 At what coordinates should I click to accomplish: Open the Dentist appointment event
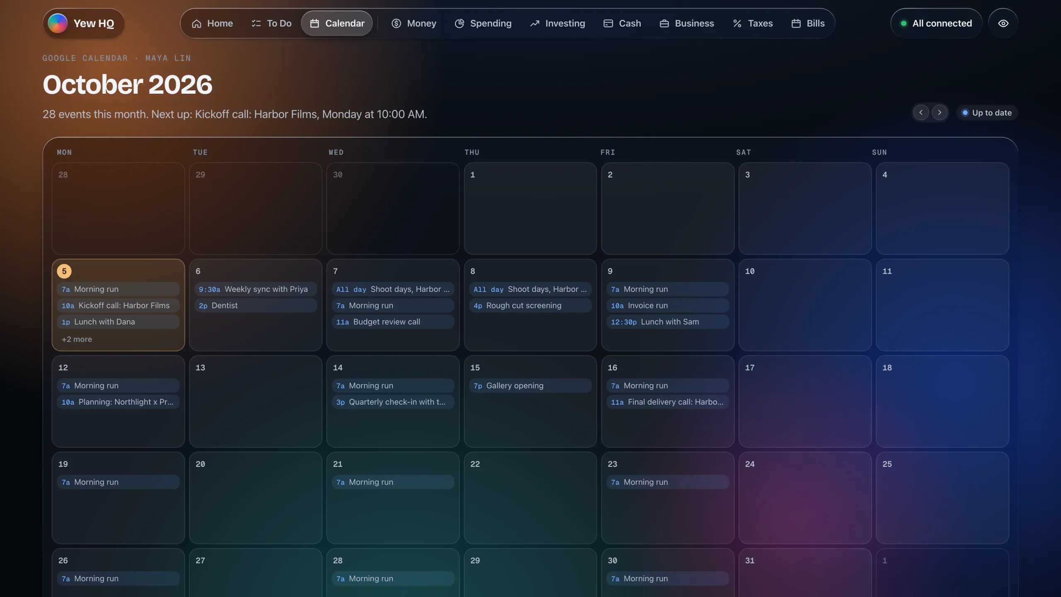[256, 306]
